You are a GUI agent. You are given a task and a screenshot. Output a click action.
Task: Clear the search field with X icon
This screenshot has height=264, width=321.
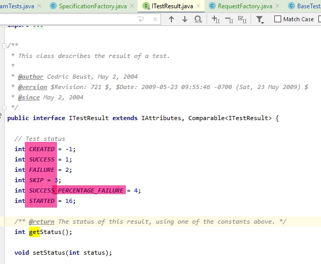coord(155,19)
